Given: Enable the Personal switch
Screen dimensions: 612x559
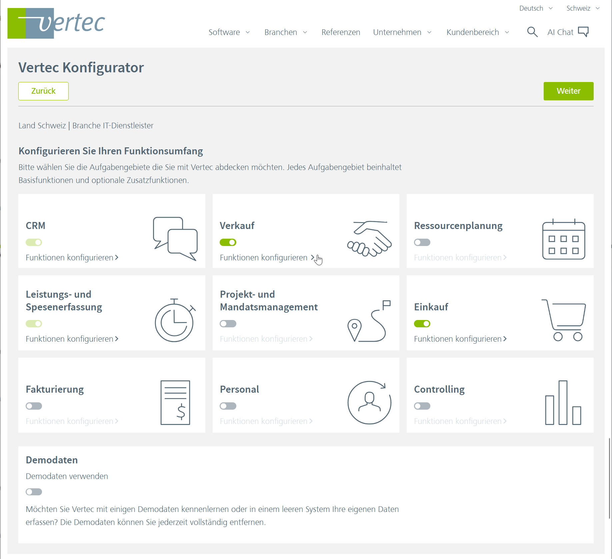Looking at the screenshot, I should point(228,406).
